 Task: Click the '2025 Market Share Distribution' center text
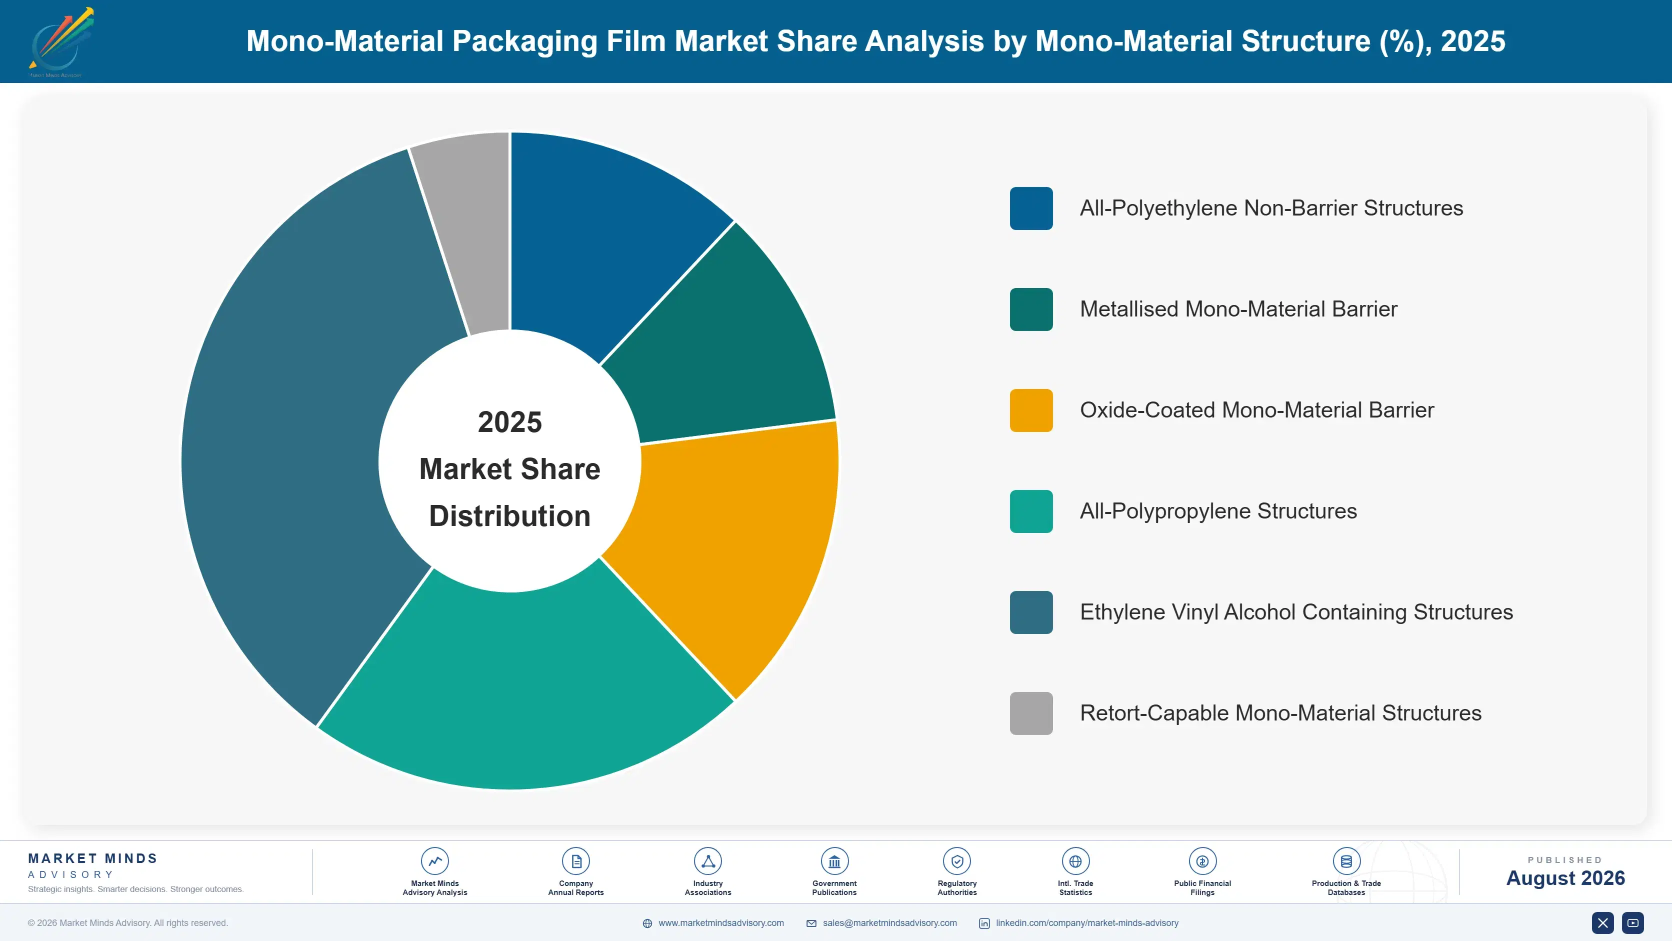[x=510, y=468]
